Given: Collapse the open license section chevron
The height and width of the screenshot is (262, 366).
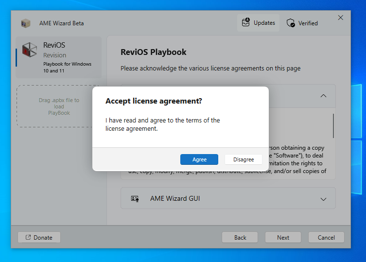Looking at the screenshot, I should click(x=323, y=96).
